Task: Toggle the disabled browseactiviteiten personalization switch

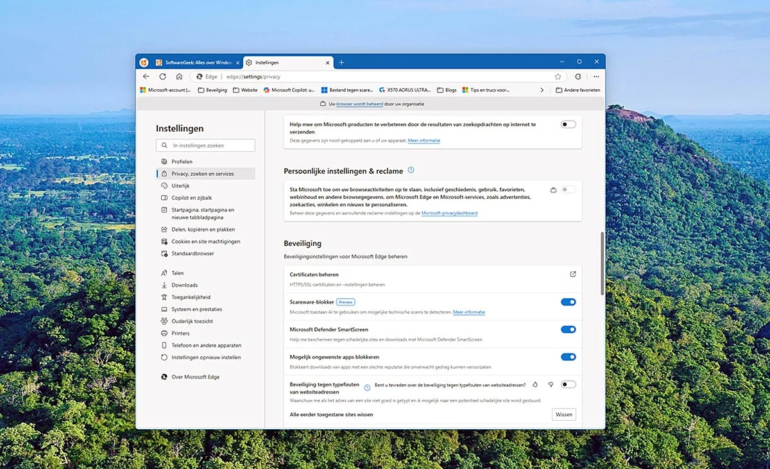Action: click(x=569, y=189)
